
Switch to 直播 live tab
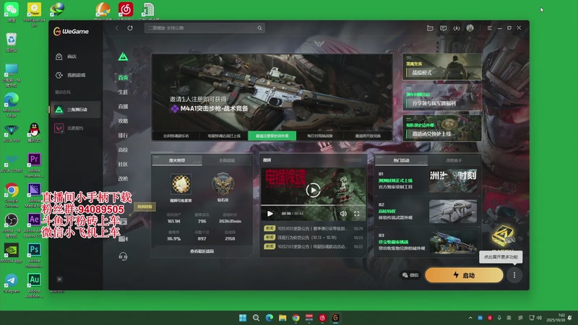(123, 106)
